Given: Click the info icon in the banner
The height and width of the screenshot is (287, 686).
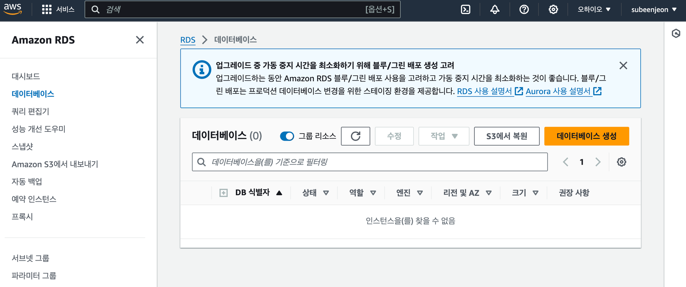Looking at the screenshot, I should 202,70.
